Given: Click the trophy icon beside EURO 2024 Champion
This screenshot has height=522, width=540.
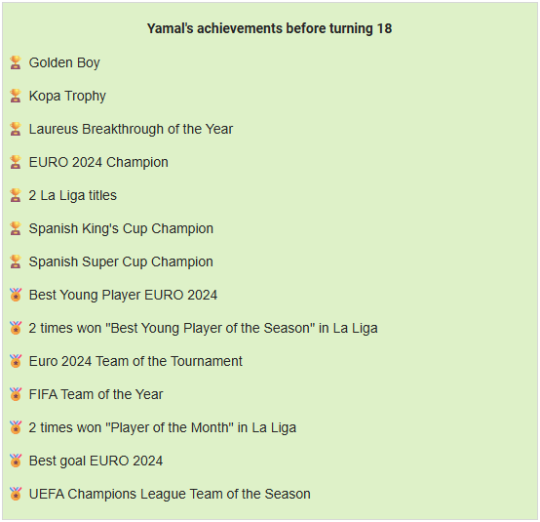Looking at the screenshot, I should [16, 162].
